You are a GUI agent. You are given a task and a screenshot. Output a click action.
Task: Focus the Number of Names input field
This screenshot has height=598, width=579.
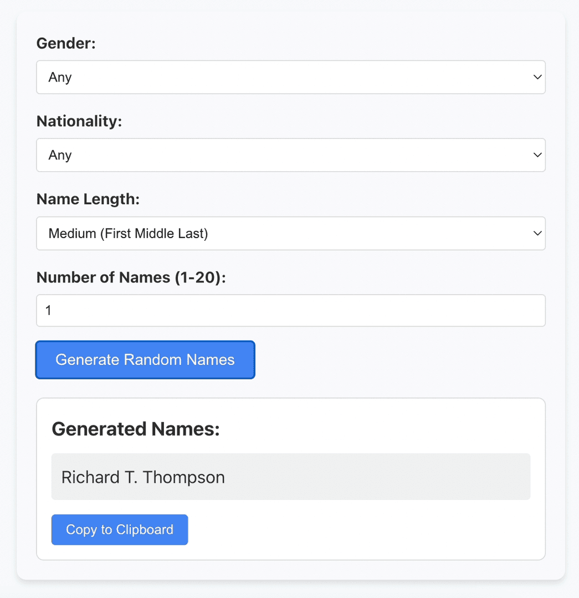point(290,311)
